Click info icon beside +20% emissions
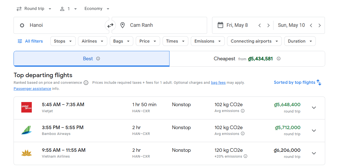The image size is (339, 167). 245,156
